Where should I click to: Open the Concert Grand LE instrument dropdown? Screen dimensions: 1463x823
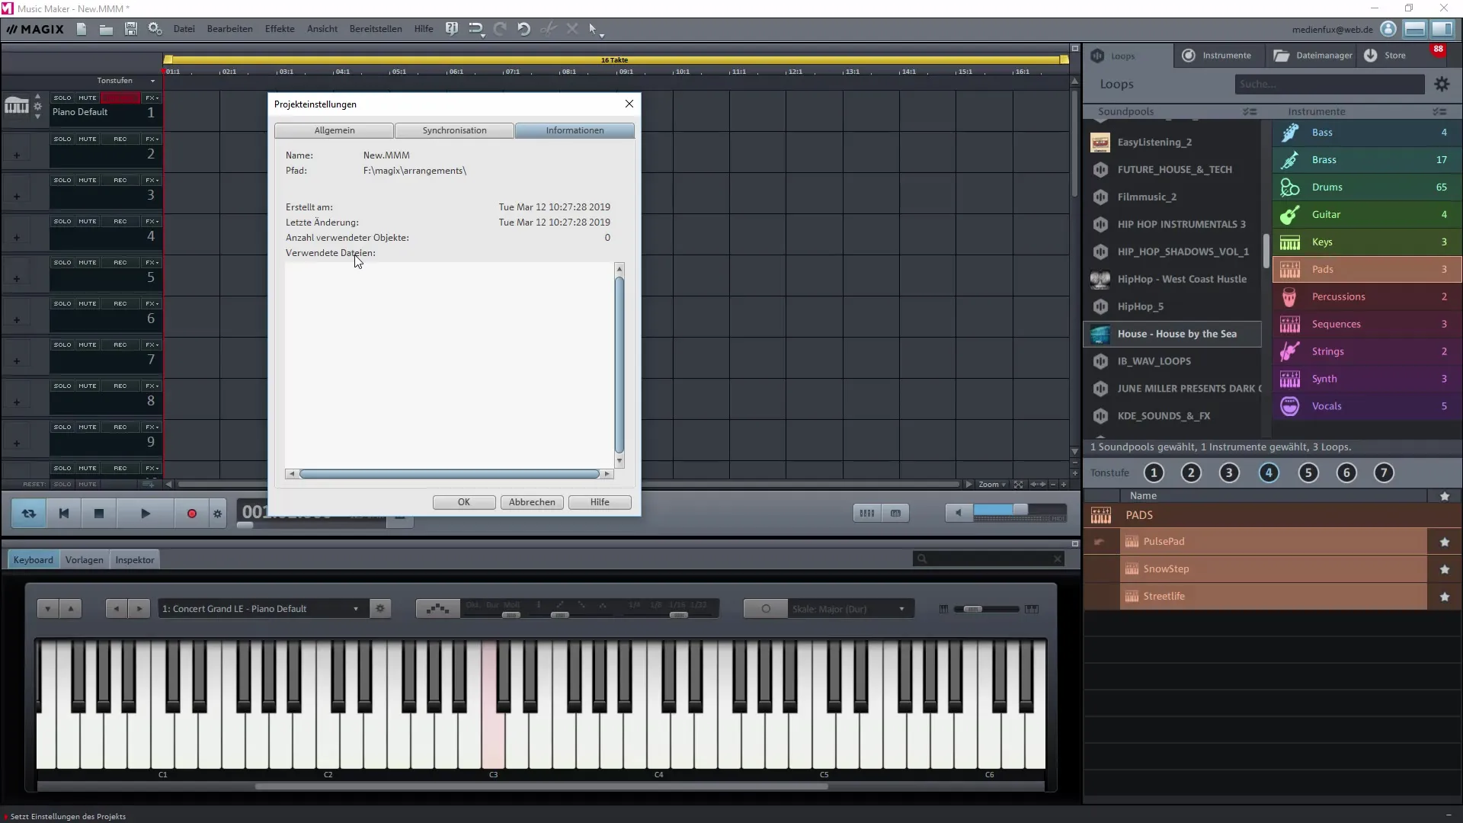(x=355, y=609)
